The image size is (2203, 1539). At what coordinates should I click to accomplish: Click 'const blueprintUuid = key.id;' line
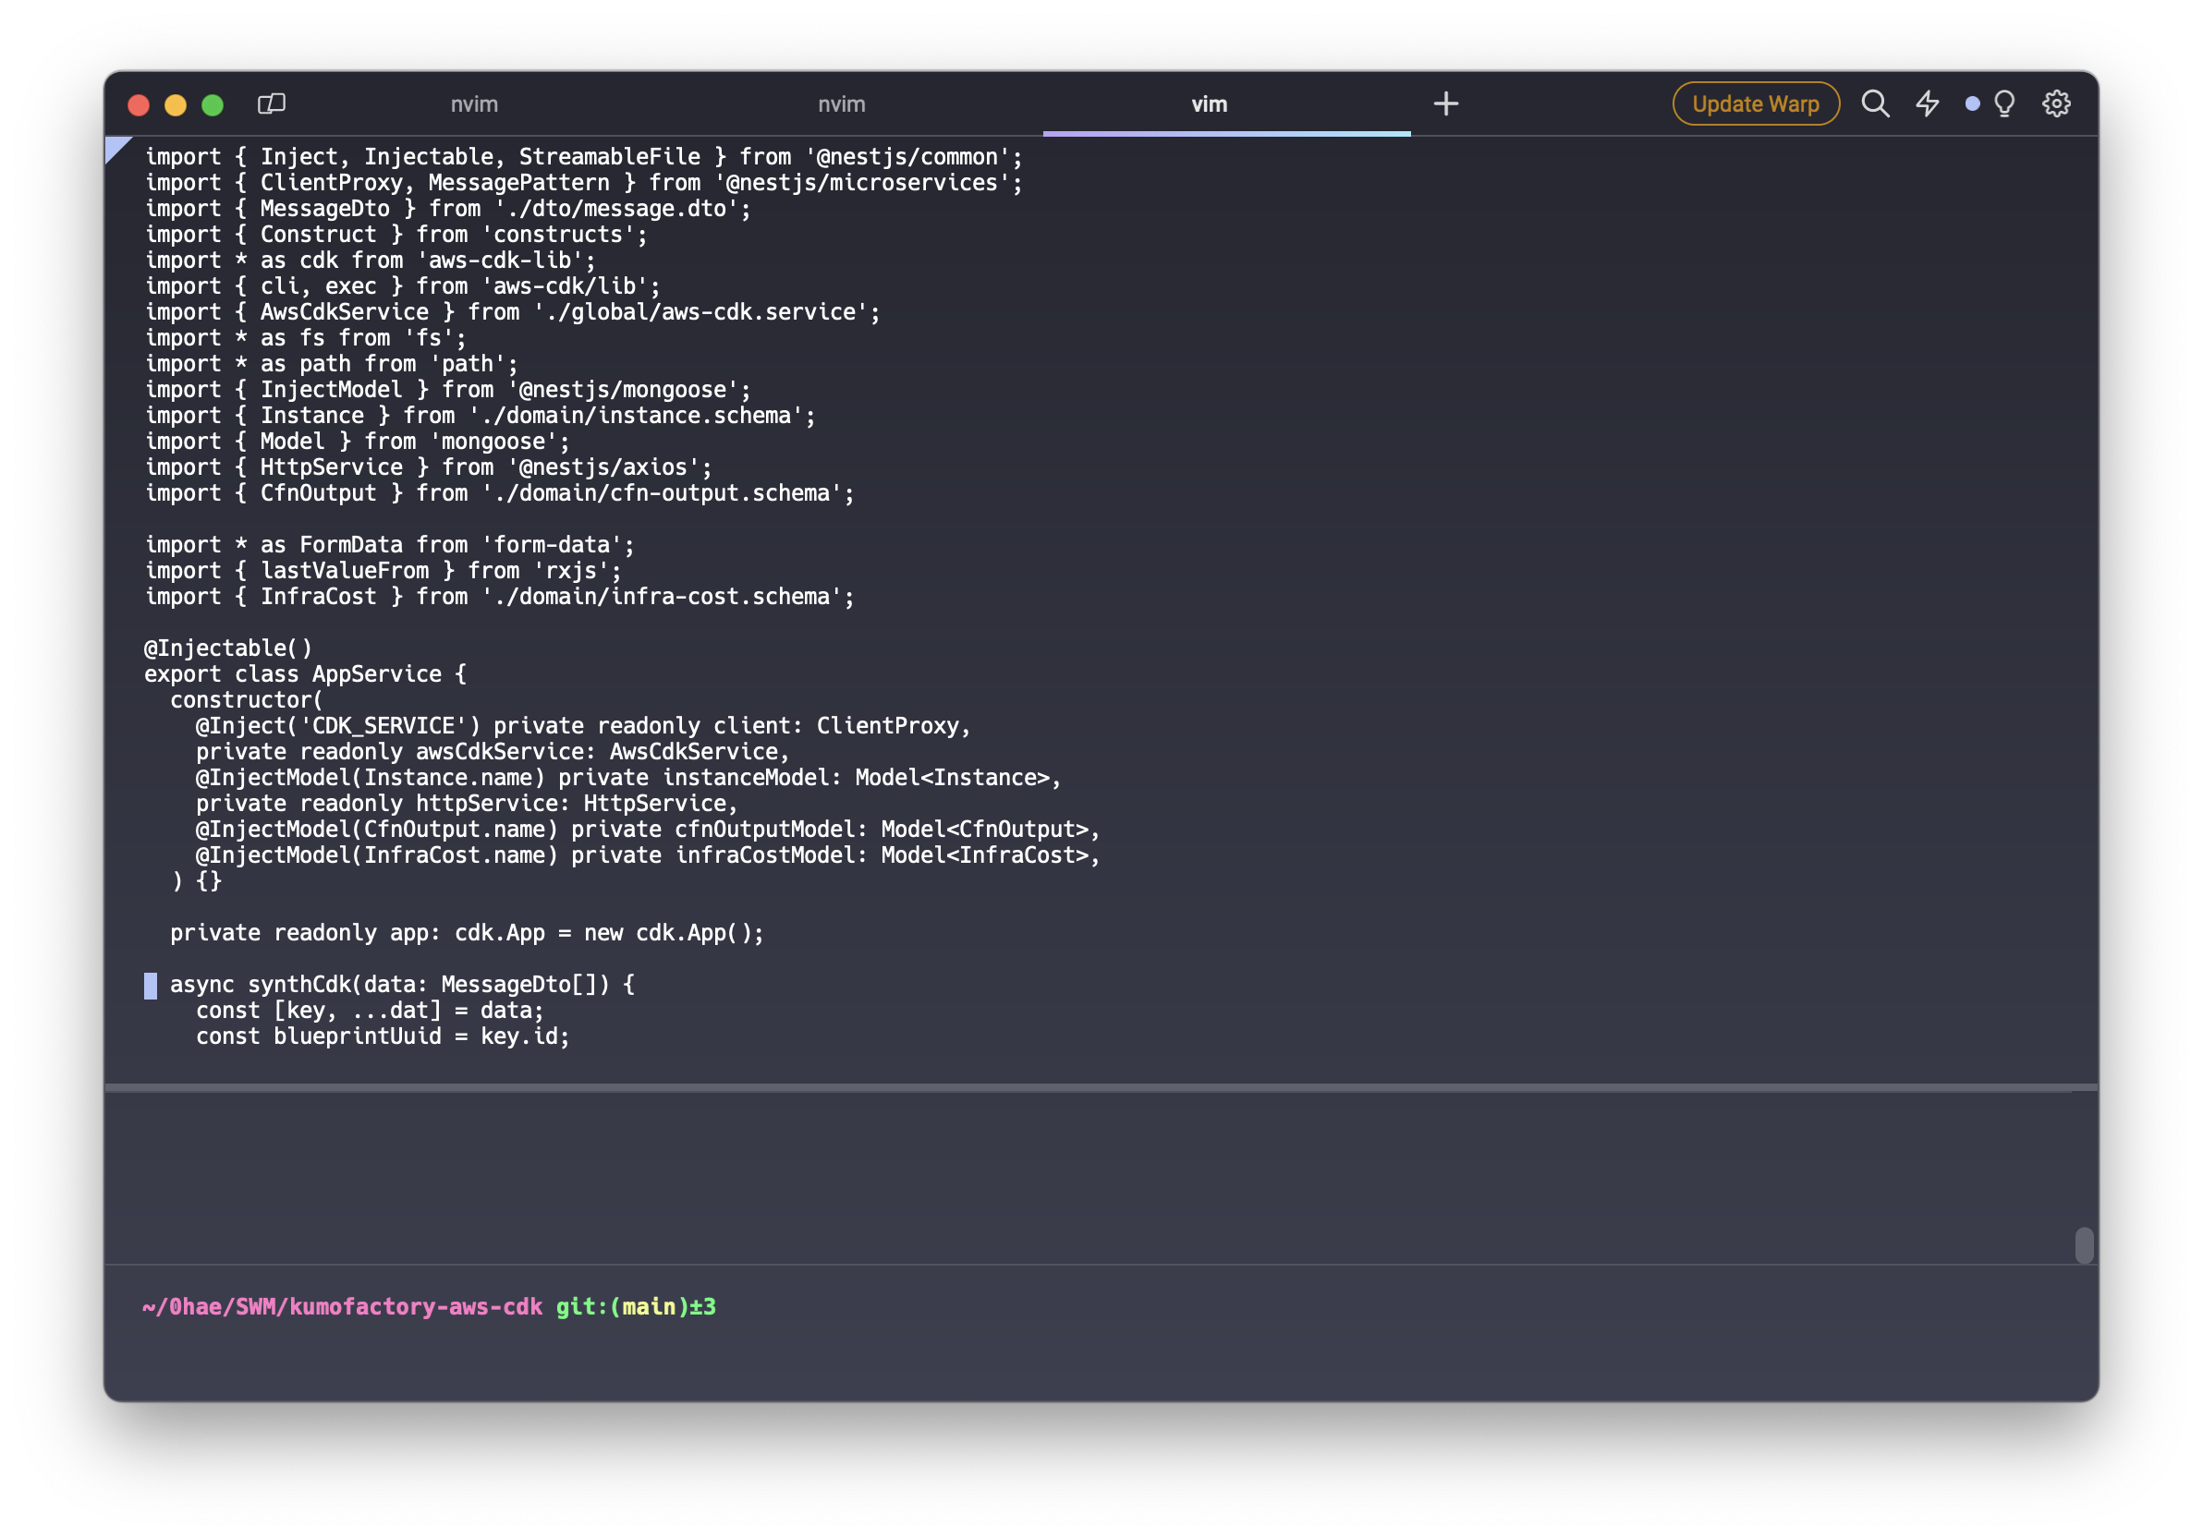click(x=383, y=1036)
